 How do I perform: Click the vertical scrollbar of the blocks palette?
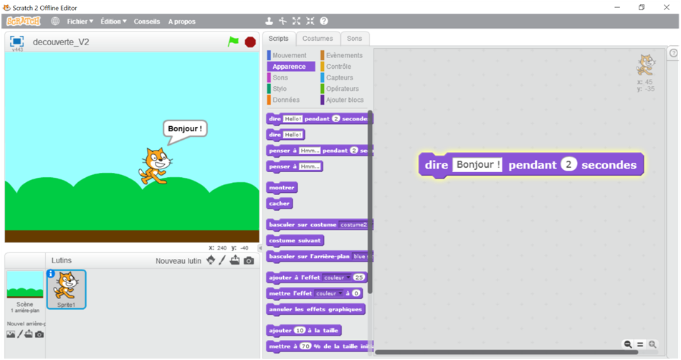click(370, 215)
